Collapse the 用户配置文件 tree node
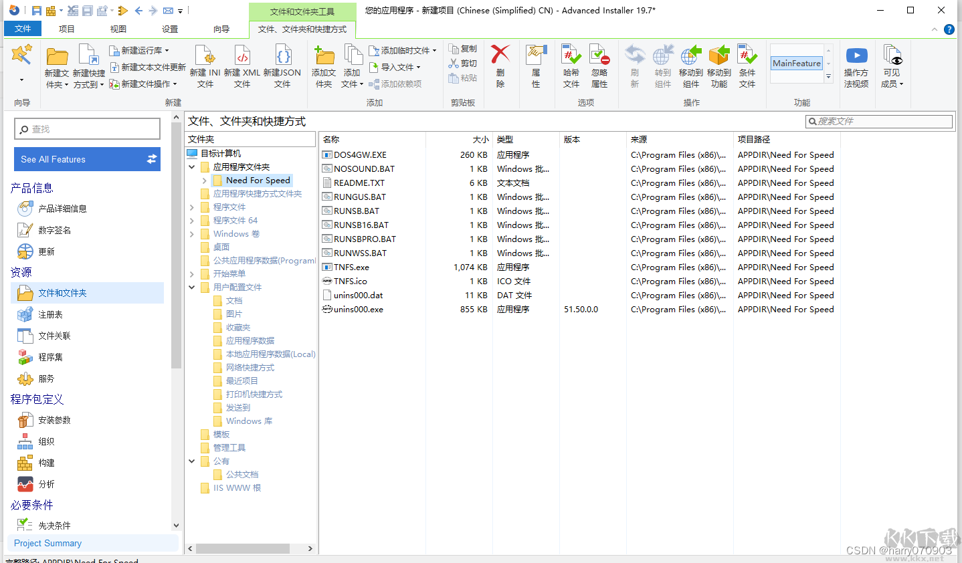 (x=192, y=287)
